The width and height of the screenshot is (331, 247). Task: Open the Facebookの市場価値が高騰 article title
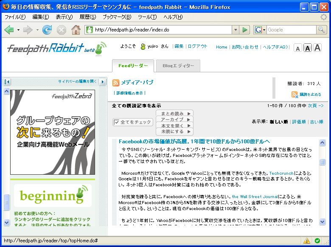pos(194,142)
